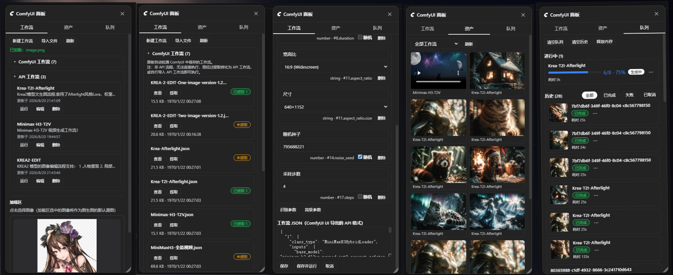Switch to 资产 tab in the image.png workflow panel
The width and height of the screenshot is (673, 275).
point(68,27)
